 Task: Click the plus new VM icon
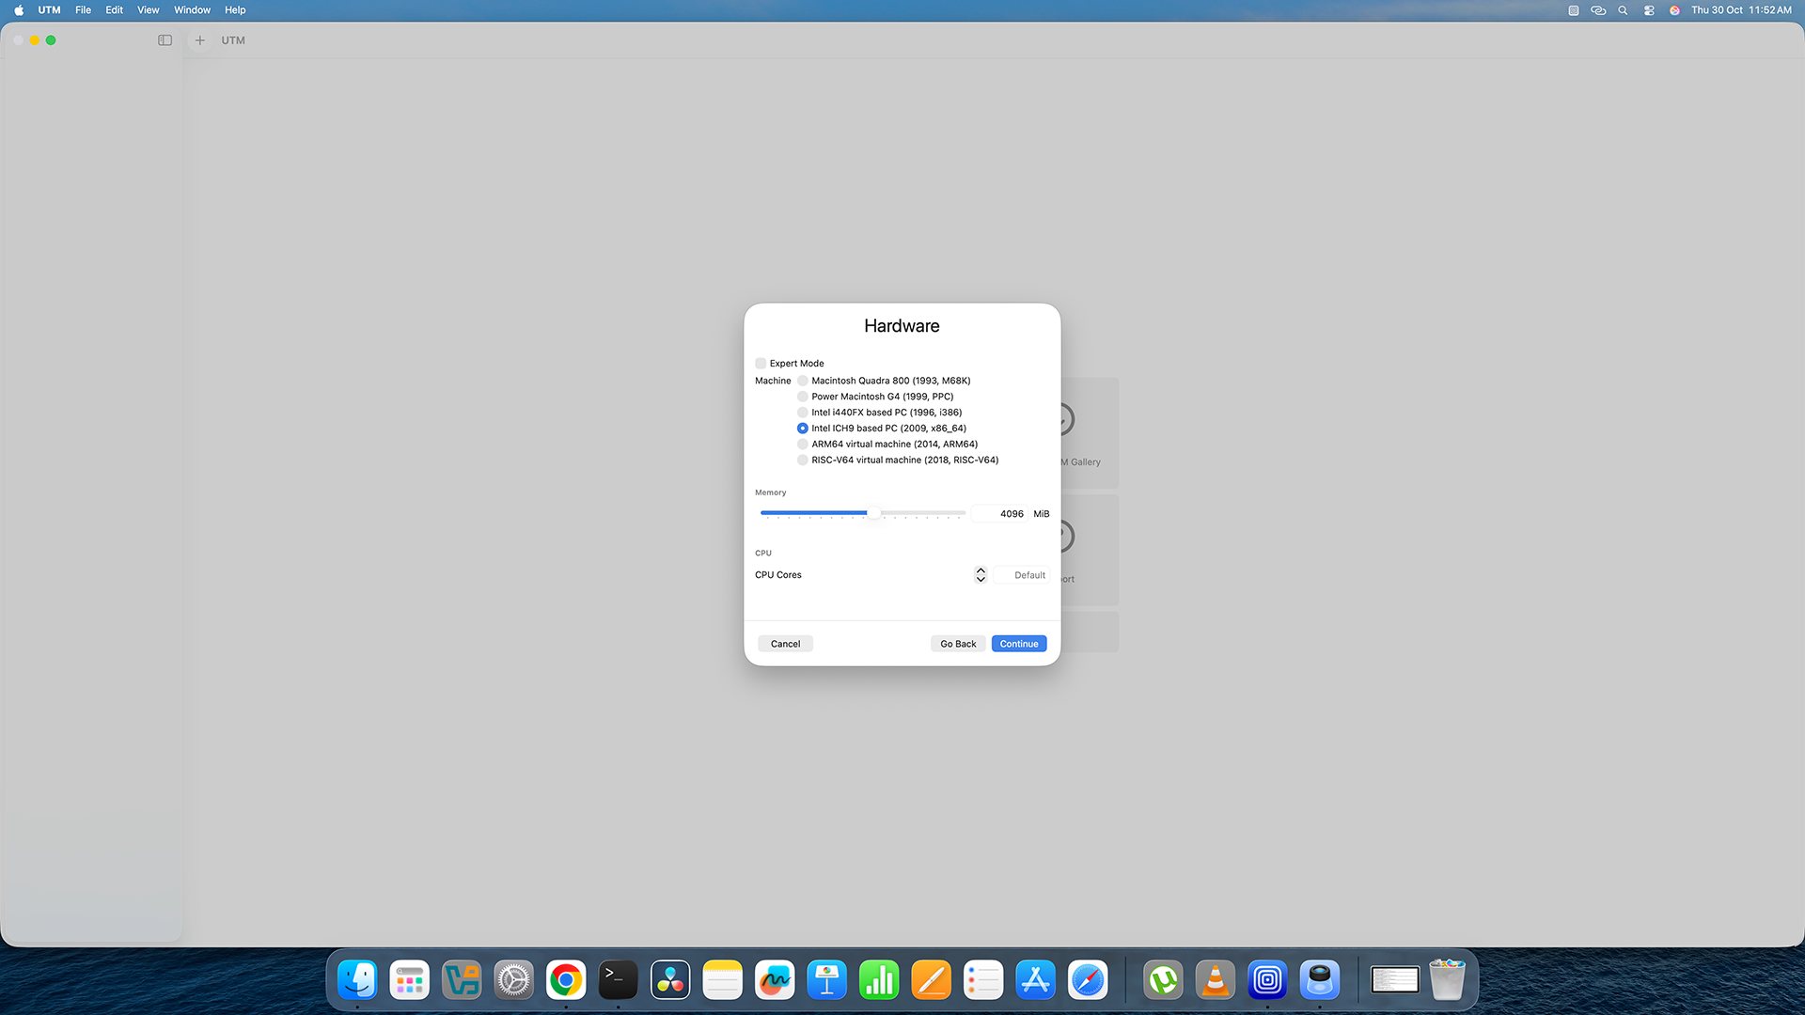tap(199, 40)
